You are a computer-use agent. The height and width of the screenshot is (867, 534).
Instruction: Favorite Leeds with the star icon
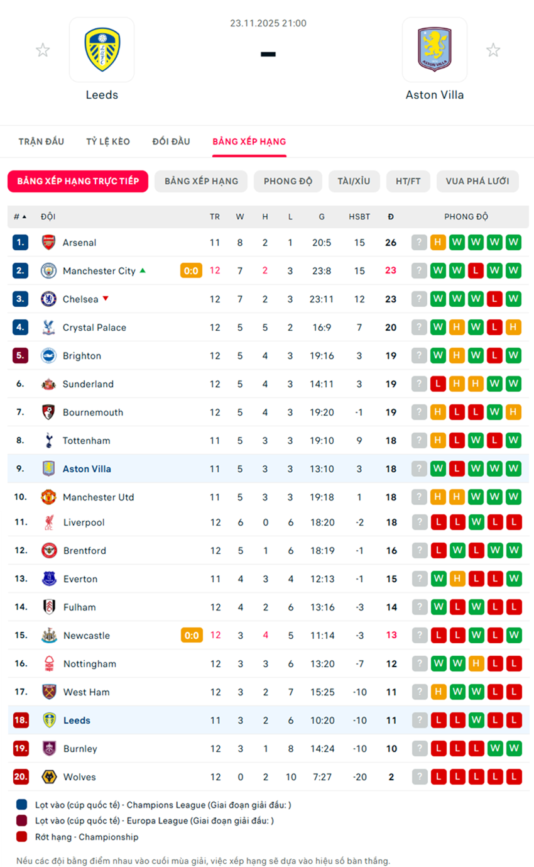click(43, 50)
